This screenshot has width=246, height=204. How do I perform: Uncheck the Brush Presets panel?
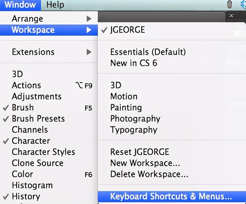tap(38, 119)
